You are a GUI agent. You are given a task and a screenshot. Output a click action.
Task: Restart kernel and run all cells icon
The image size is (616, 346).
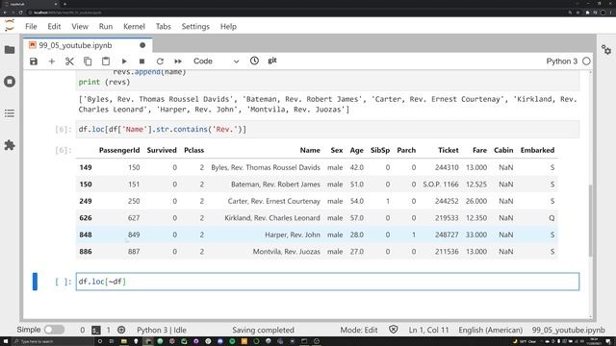pos(178,62)
